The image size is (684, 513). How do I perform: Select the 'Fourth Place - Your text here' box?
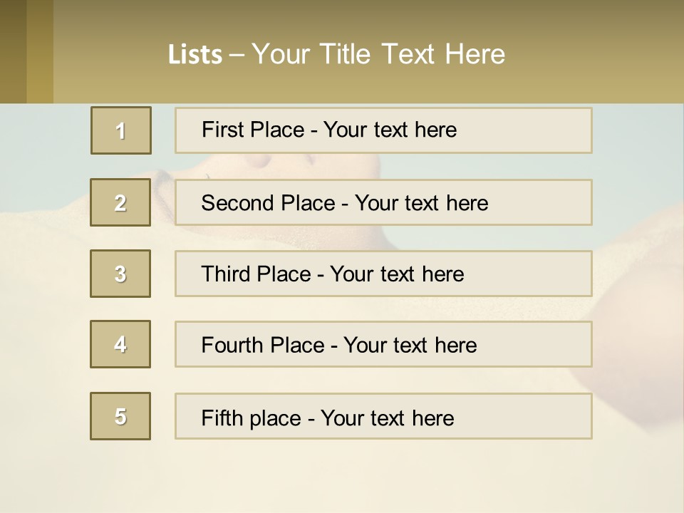click(x=383, y=345)
